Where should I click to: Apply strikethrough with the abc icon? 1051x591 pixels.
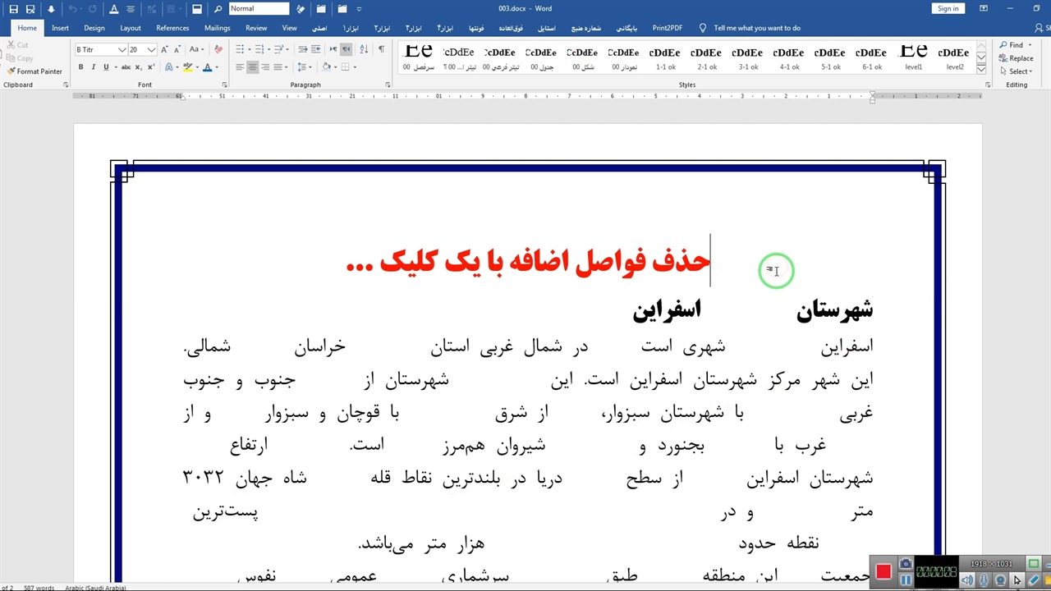126,67
